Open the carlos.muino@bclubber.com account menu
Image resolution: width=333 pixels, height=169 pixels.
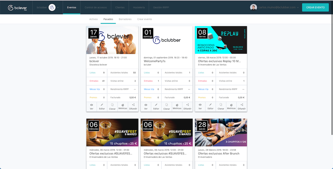tap(274, 7)
